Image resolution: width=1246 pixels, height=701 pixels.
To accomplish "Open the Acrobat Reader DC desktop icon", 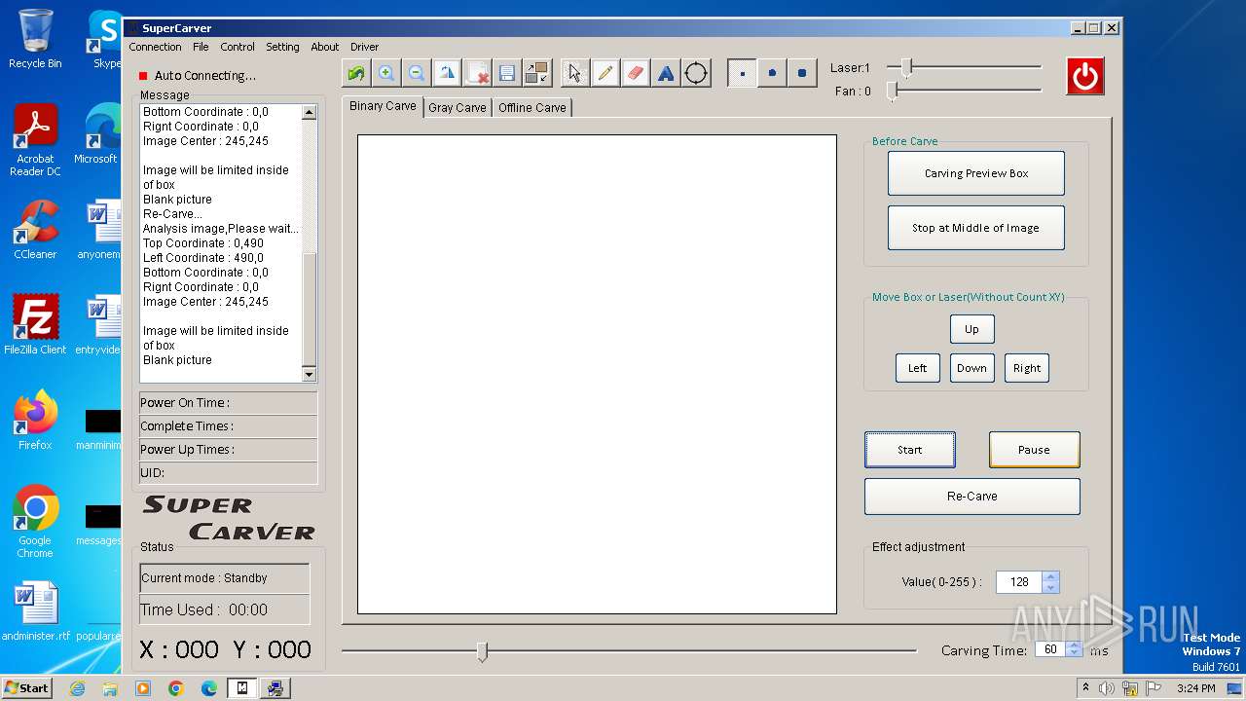I will [x=35, y=140].
